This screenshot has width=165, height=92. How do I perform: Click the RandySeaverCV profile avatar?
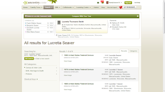tap(107, 3)
